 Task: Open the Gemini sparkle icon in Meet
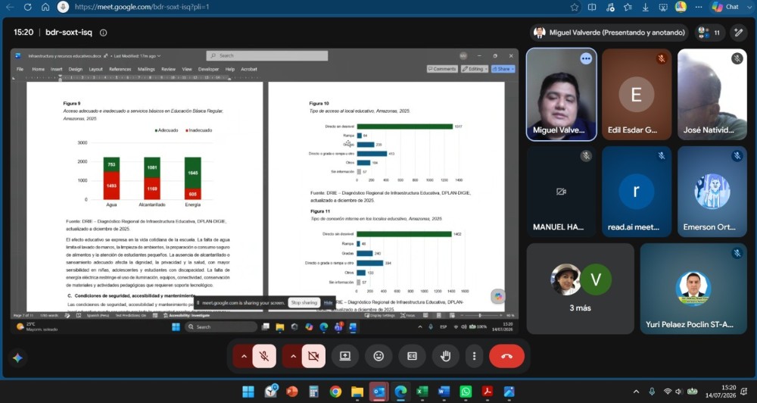[18, 358]
